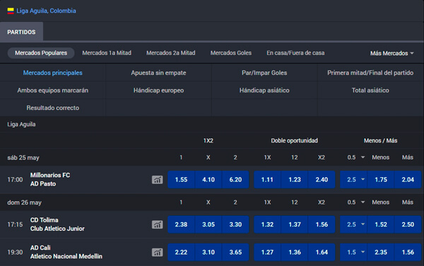Open 2.5 line dropdown for Millonarios match

354,180
